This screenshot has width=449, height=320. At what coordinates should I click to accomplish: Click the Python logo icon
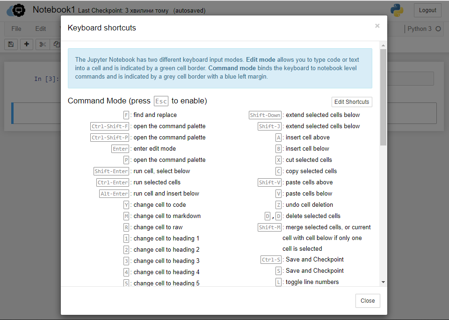tap(397, 10)
